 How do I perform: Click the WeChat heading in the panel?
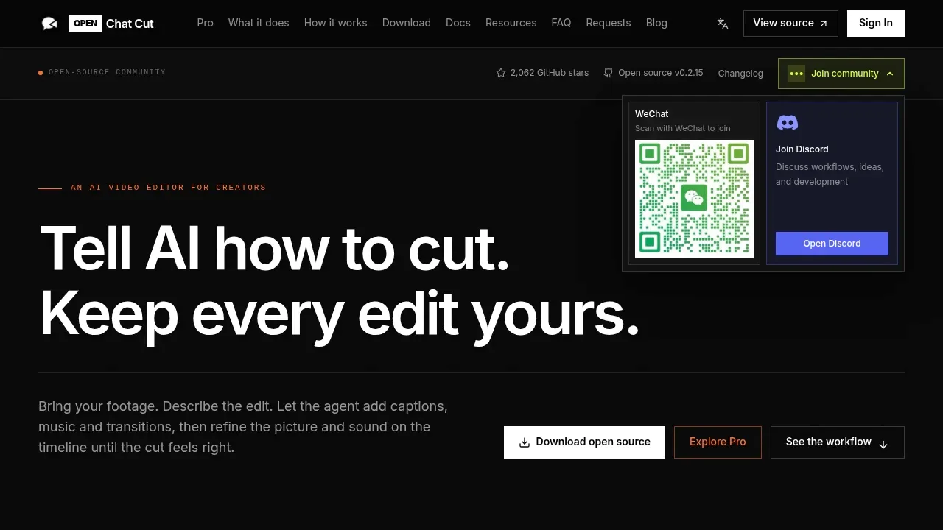(651, 114)
